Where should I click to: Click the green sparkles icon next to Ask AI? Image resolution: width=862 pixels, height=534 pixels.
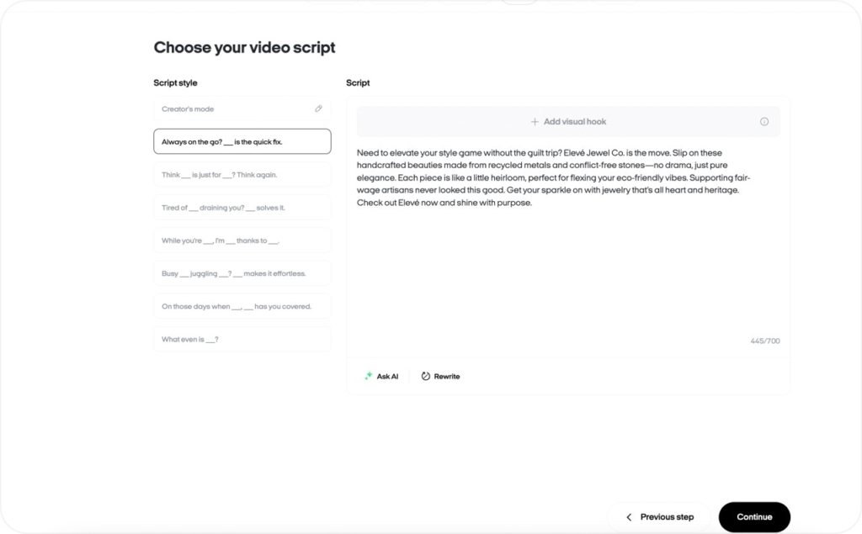pos(368,376)
